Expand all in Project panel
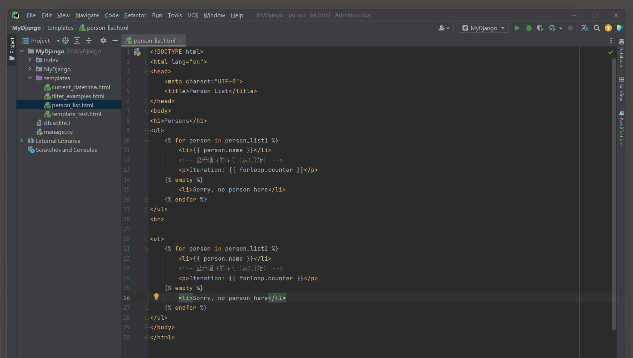The height and width of the screenshot is (358, 633). coord(77,40)
